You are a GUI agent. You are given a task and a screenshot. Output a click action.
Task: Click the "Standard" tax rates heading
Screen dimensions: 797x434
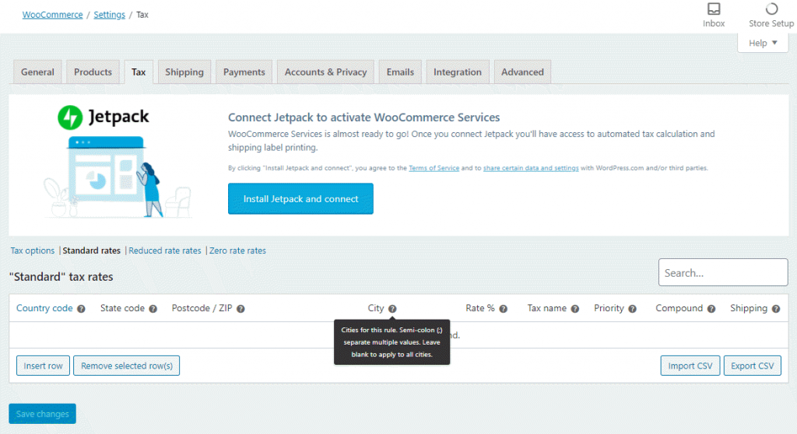click(x=61, y=276)
